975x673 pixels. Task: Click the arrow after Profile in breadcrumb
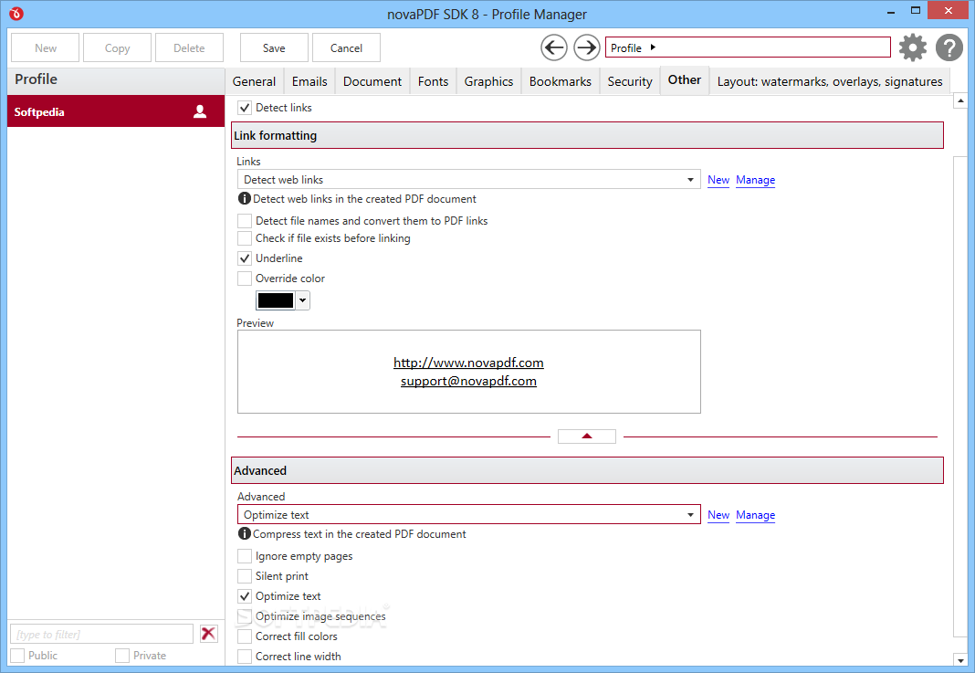coord(652,47)
